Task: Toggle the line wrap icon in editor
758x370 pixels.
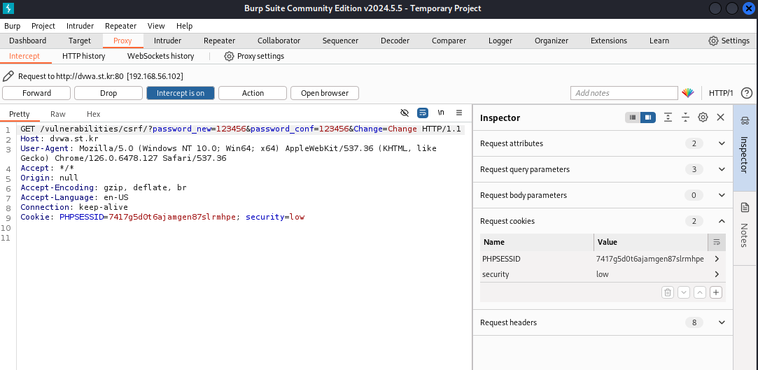Action: click(x=423, y=113)
